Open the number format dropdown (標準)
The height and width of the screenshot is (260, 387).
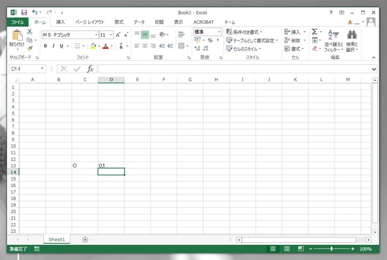pyautogui.click(x=219, y=32)
